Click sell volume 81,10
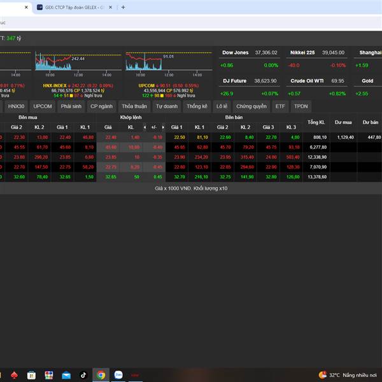This screenshot has height=382, width=382. click(202, 138)
